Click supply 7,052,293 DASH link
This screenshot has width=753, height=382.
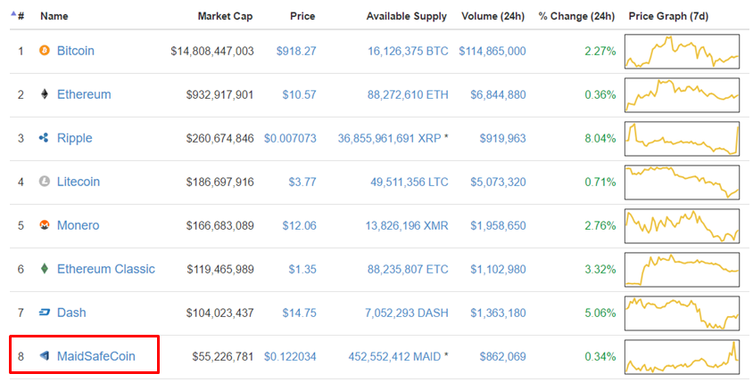pos(407,313)
